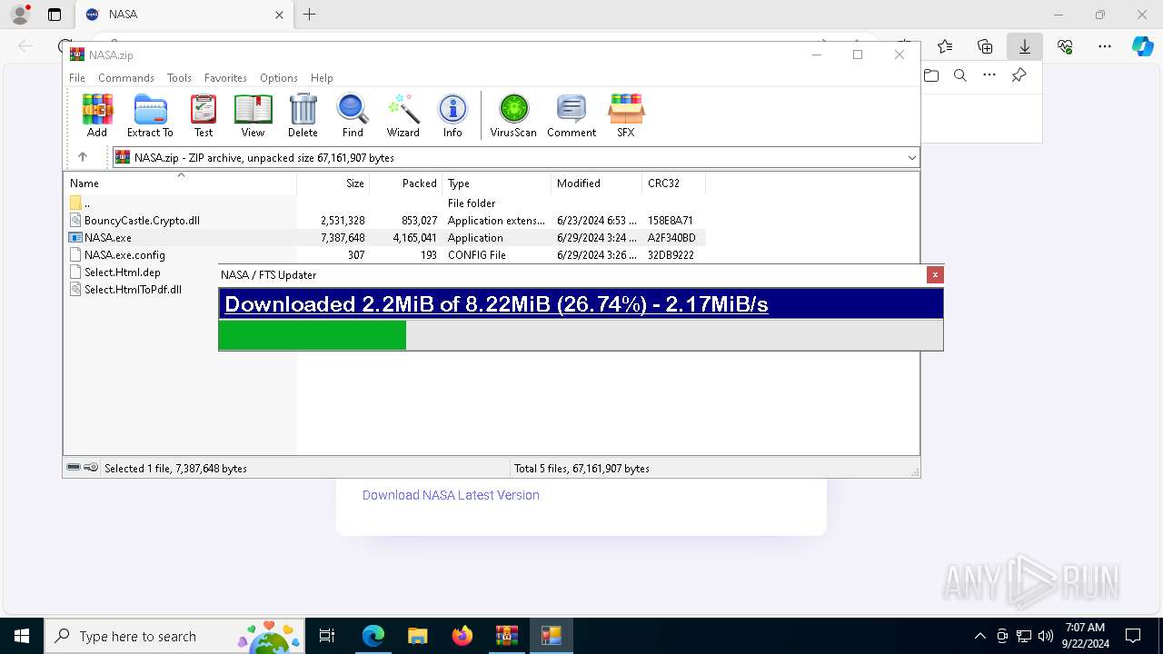The width and height of the screenshot is (1163, 654).
Task: Sort by the Size column header
Action: point(333,183)
